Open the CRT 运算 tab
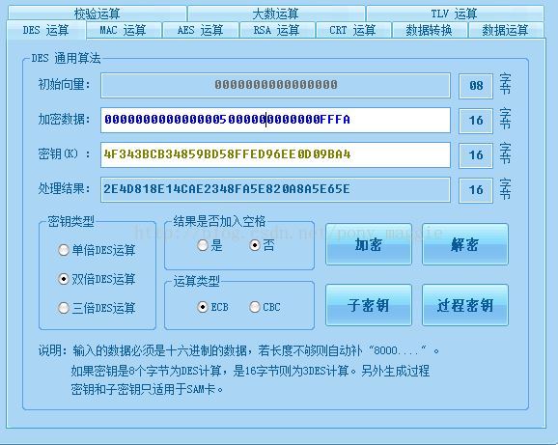 353,30
